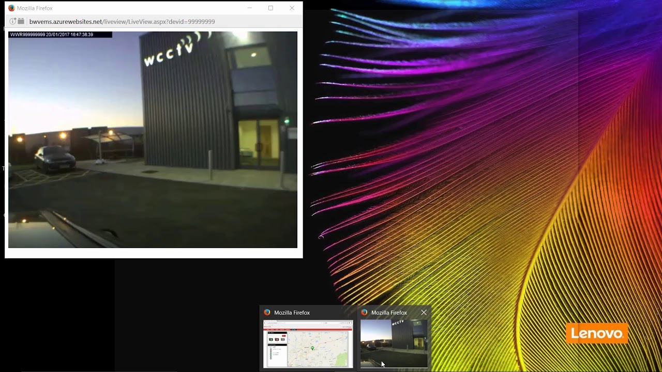Image resolution: width=662 pixels, height=372 pixels.
Task: Click the Firefox logo in the window title bar
Action: point(11,8)
